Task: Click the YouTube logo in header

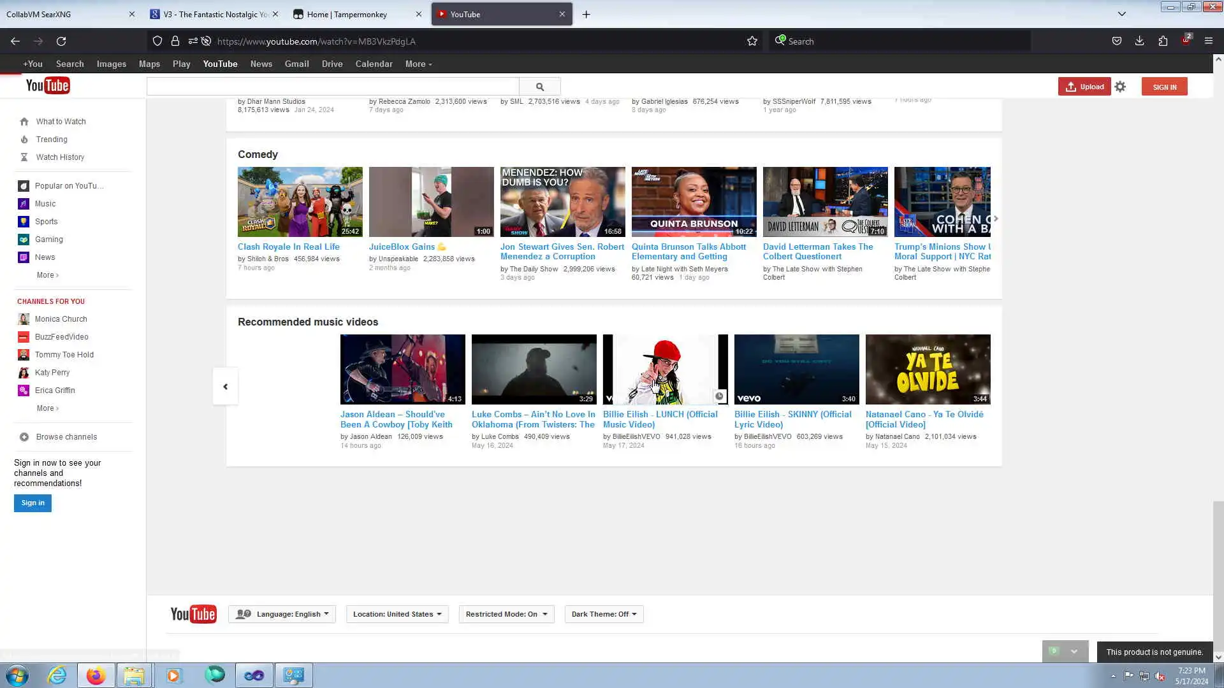Action: (x=48, y=86)
